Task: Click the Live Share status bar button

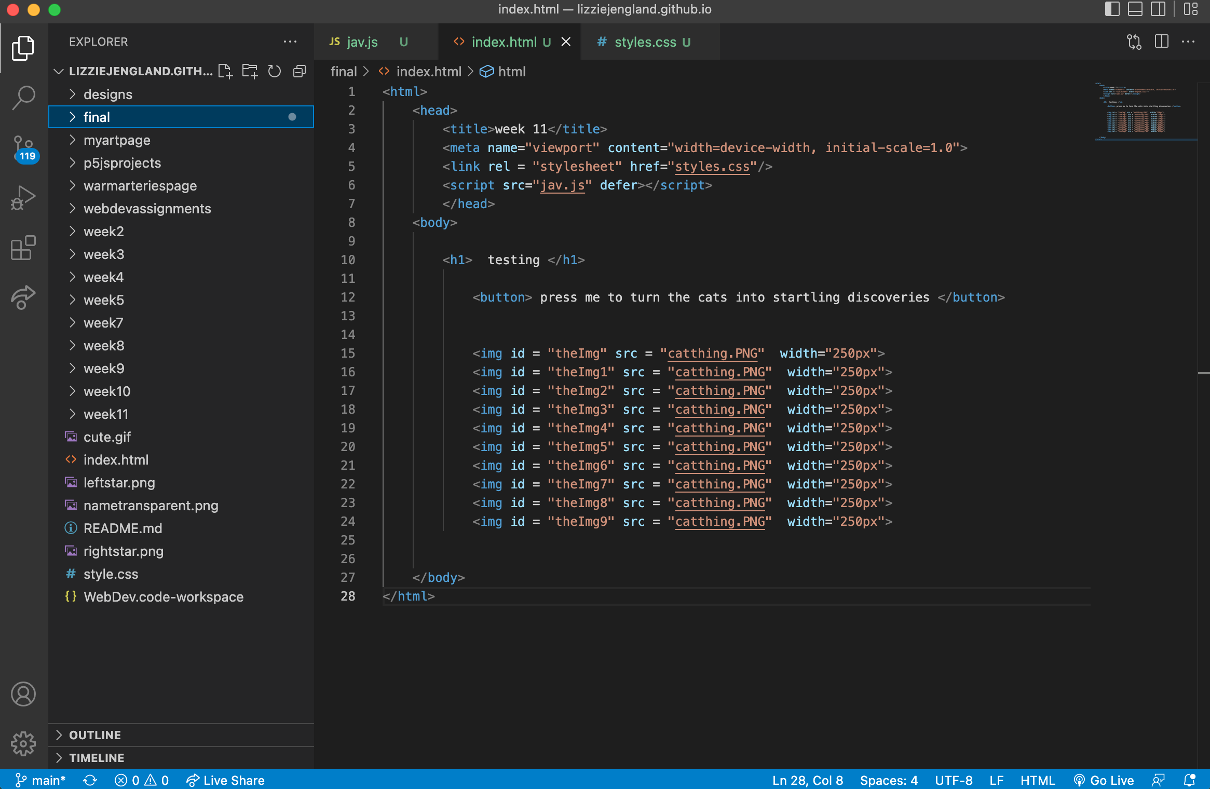Action: (x=226, y=780)
